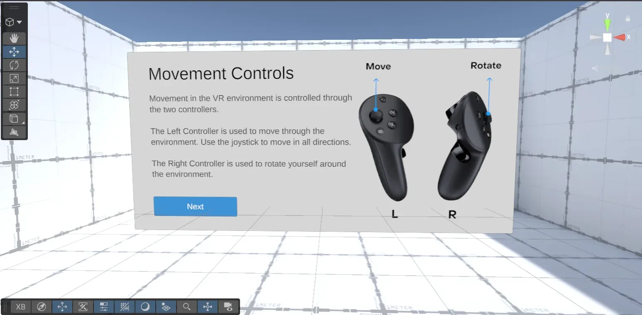Viewport: 642px width, 315px height.
Task: Select the Transform tool
Action: tap(14, 105)
